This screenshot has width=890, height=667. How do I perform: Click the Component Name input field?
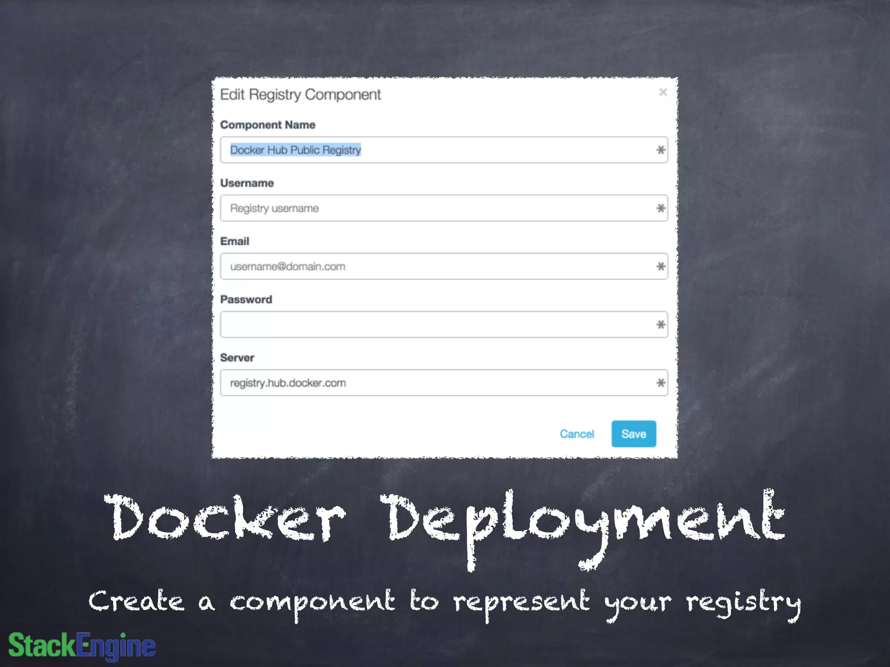click(444, 150)
